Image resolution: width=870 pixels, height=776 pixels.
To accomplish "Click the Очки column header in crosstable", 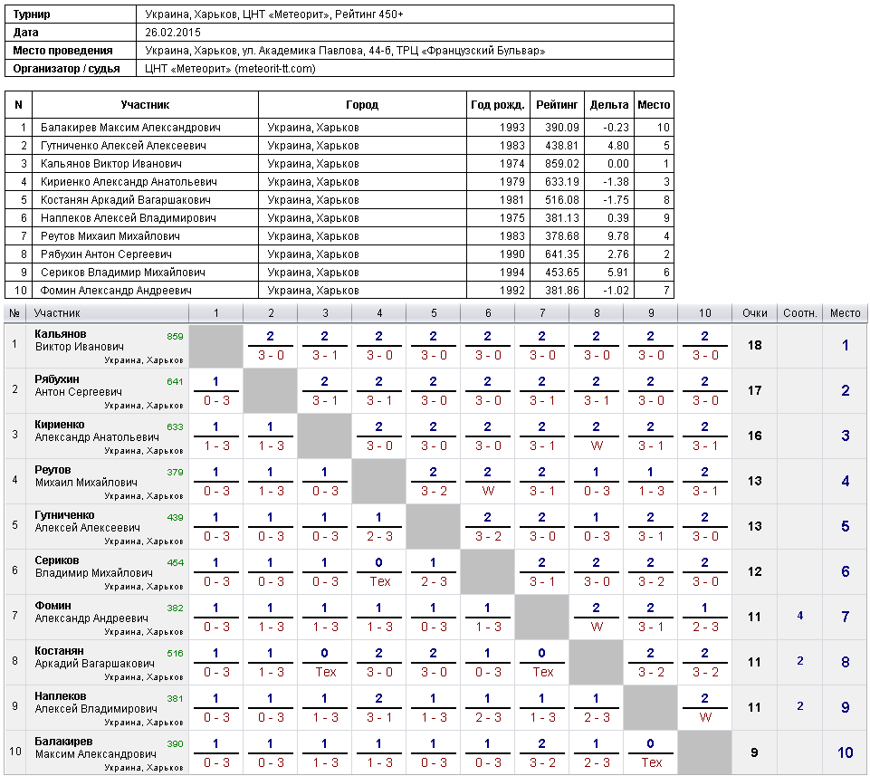I will tap(755, 313).
